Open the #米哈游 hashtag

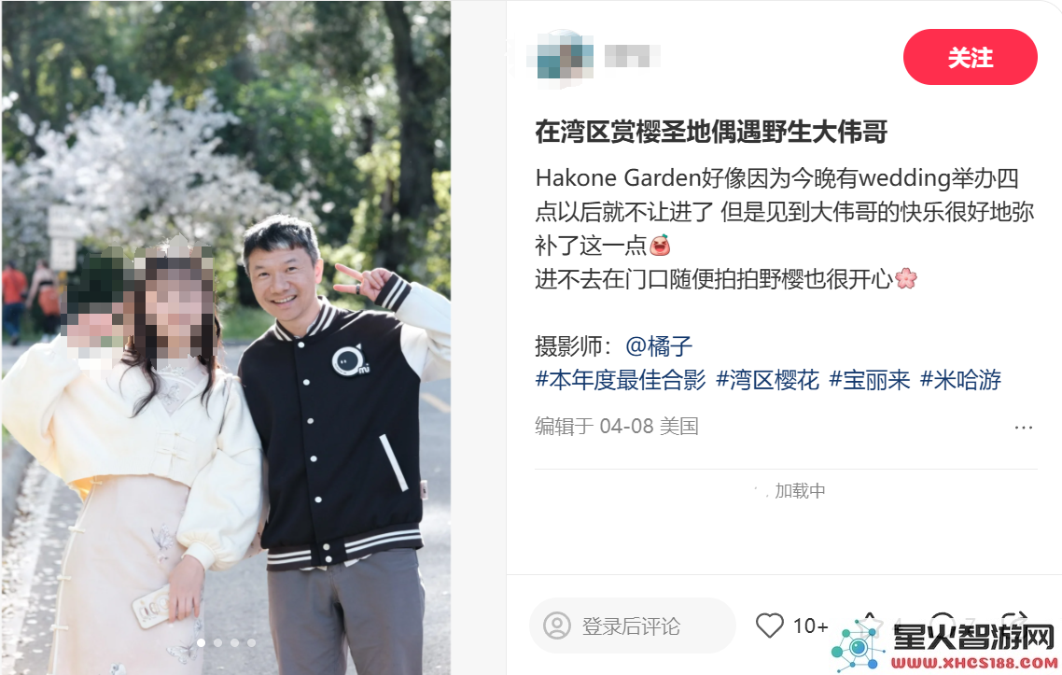[x=960, y=380]
